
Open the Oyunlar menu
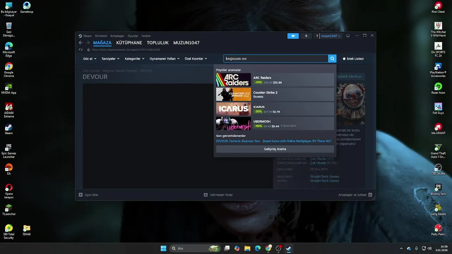point(133,36)
